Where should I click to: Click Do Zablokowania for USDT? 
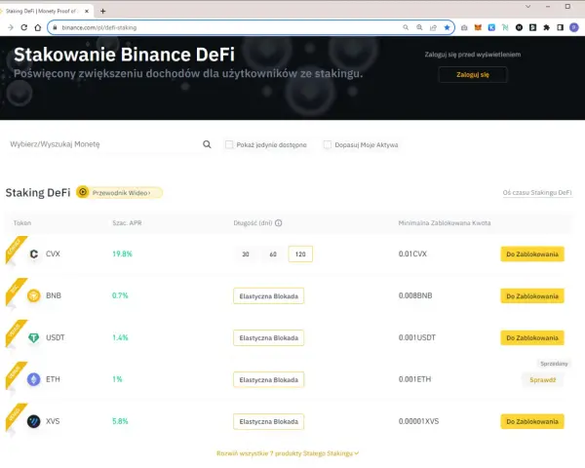(x=532, y=337)
